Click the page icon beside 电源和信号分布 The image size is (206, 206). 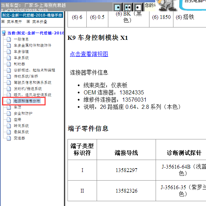pos(9,101)
